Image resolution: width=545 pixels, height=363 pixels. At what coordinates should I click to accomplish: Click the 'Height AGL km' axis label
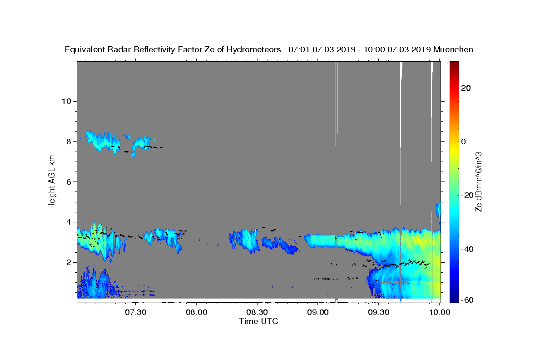(x=52, y=182)
